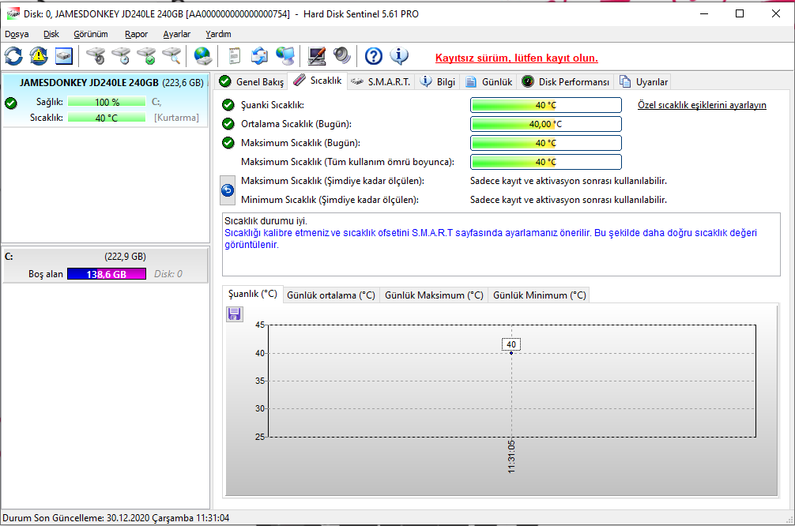
Task: Open help via blue question mark icon
Action: (374, 56)
